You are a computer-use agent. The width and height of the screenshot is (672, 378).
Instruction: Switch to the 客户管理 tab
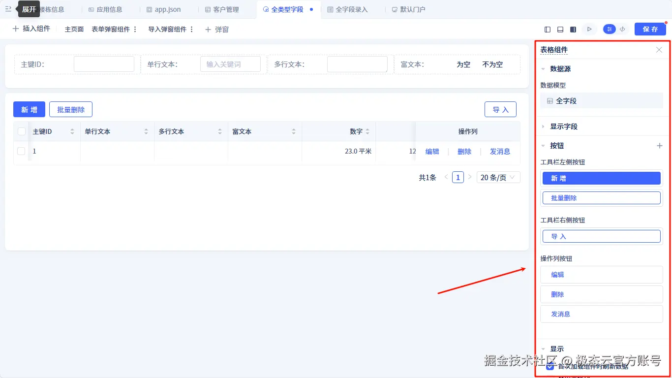[x=222, y=9]
